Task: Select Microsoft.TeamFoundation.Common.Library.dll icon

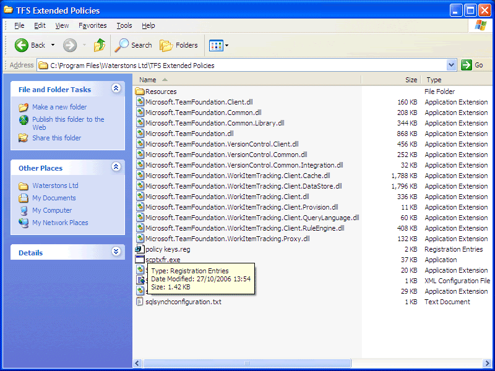Action: pyautogui.click(x=140, y=122)
